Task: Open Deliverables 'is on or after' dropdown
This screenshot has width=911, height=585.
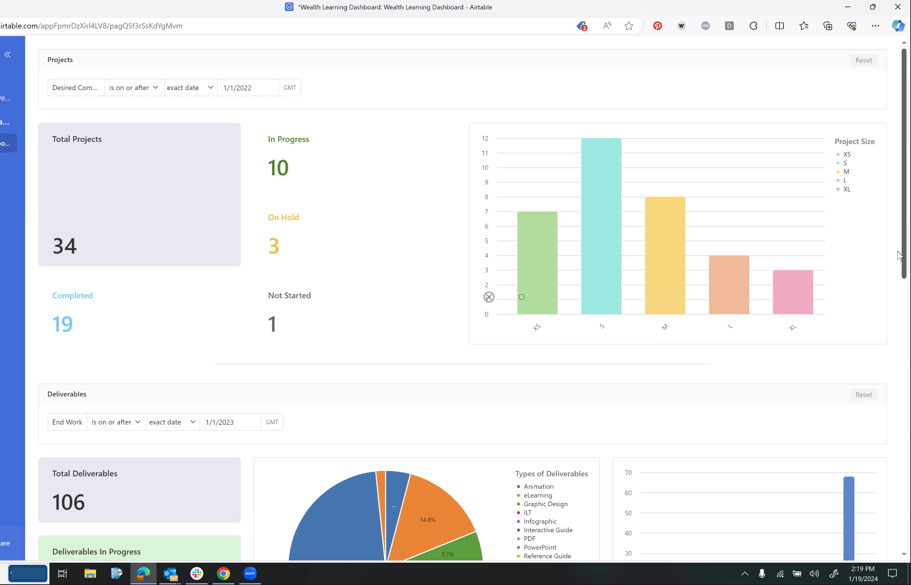Action: 116,422
